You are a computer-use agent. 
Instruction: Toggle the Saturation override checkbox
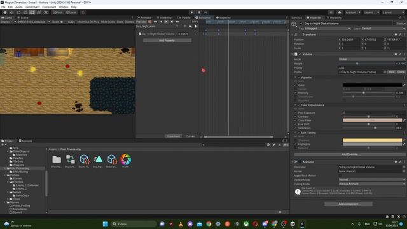tap(295, 128)
